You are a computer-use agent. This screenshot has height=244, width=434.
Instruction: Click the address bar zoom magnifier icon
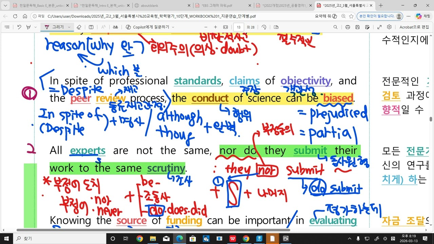pyautogui.click(x=343, y=16)
